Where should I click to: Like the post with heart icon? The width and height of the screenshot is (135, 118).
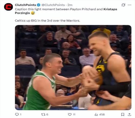coord(70,115)
